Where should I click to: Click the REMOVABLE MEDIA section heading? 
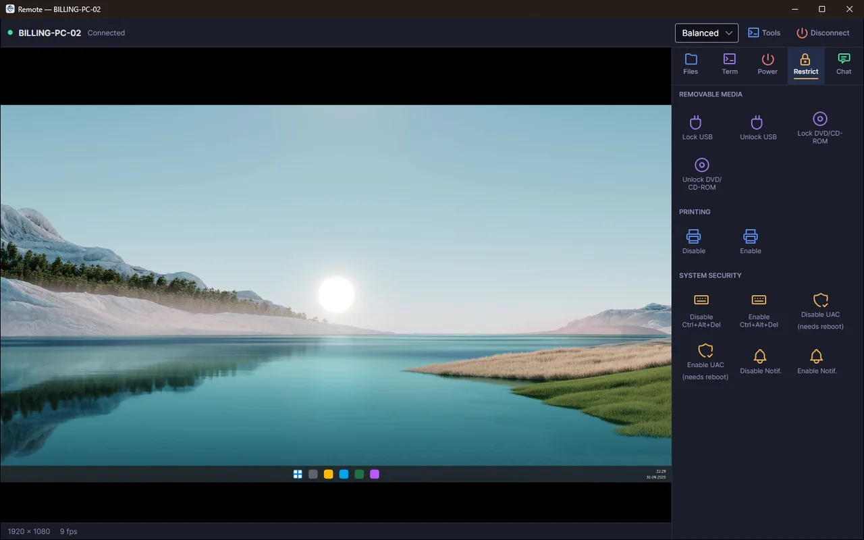(x=711, y=94)
